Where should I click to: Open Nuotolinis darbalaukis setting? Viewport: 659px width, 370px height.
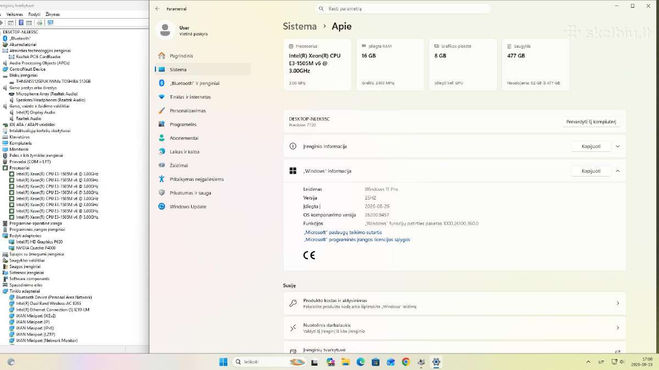coord(455,328)
